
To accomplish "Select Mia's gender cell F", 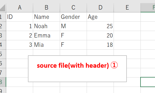I will click(73, 45).
